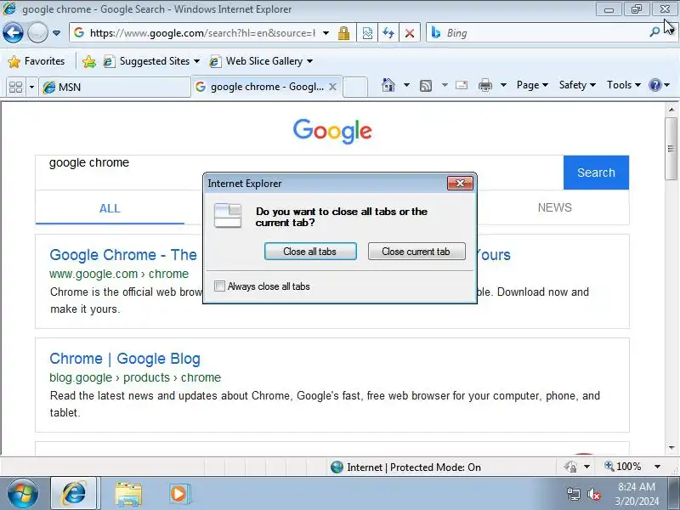Open the Tools menu

(624, 85)
